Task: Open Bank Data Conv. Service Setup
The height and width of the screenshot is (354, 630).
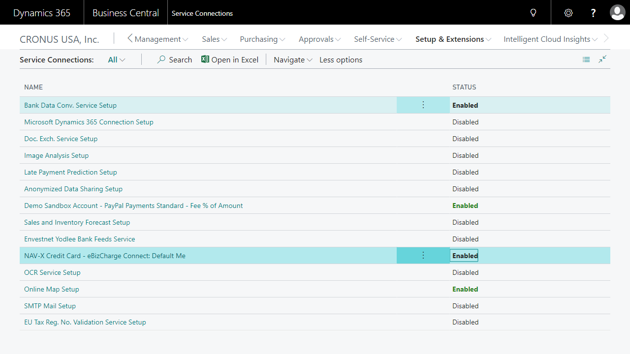Action: [x=70, y=105]
